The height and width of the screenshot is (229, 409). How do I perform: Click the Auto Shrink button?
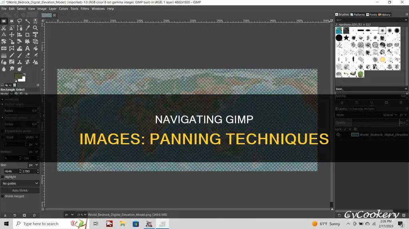20,190
